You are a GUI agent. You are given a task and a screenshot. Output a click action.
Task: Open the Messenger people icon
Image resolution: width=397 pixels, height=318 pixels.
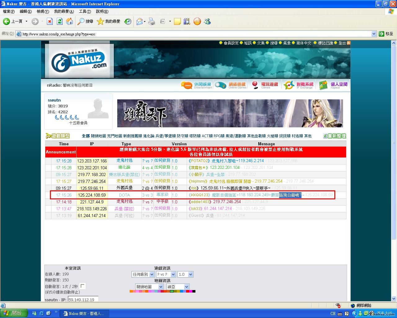click(207, 21)
